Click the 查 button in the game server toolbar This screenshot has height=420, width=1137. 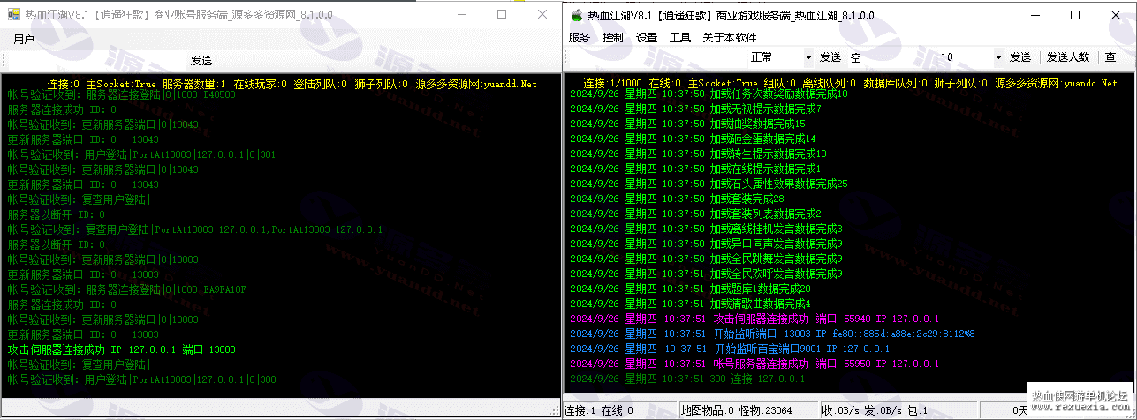tap(1110, 57)
